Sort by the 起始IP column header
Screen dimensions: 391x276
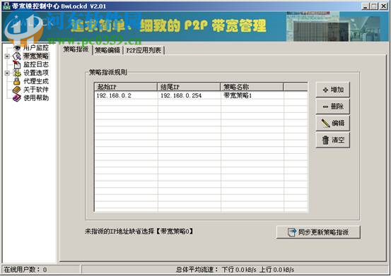[x=126, y=87]
